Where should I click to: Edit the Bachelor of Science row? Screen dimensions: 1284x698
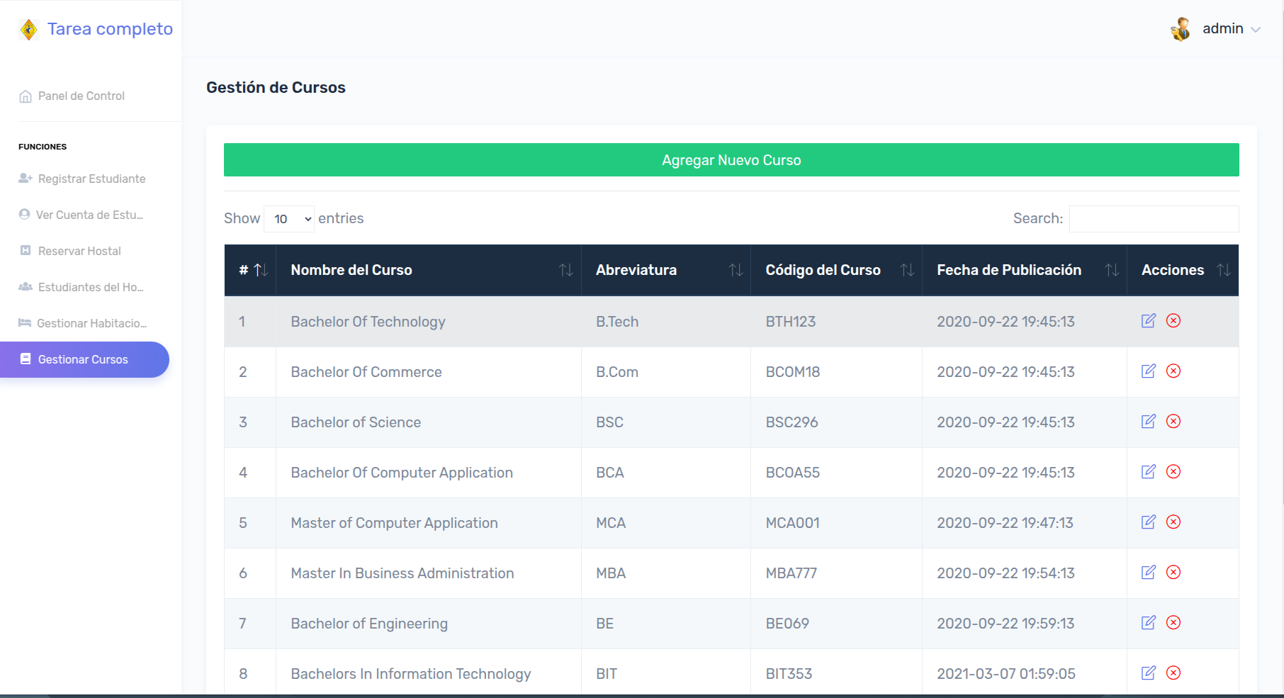[x=1148, y=422]
